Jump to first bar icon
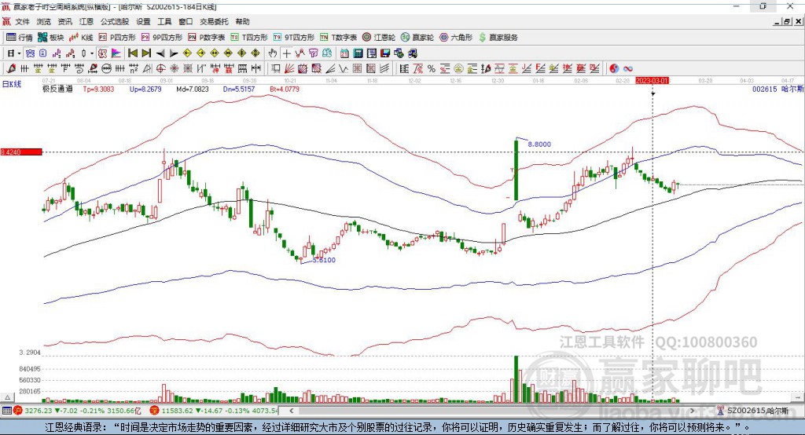This screenshot has width=805, height=435. coord(132,53)
